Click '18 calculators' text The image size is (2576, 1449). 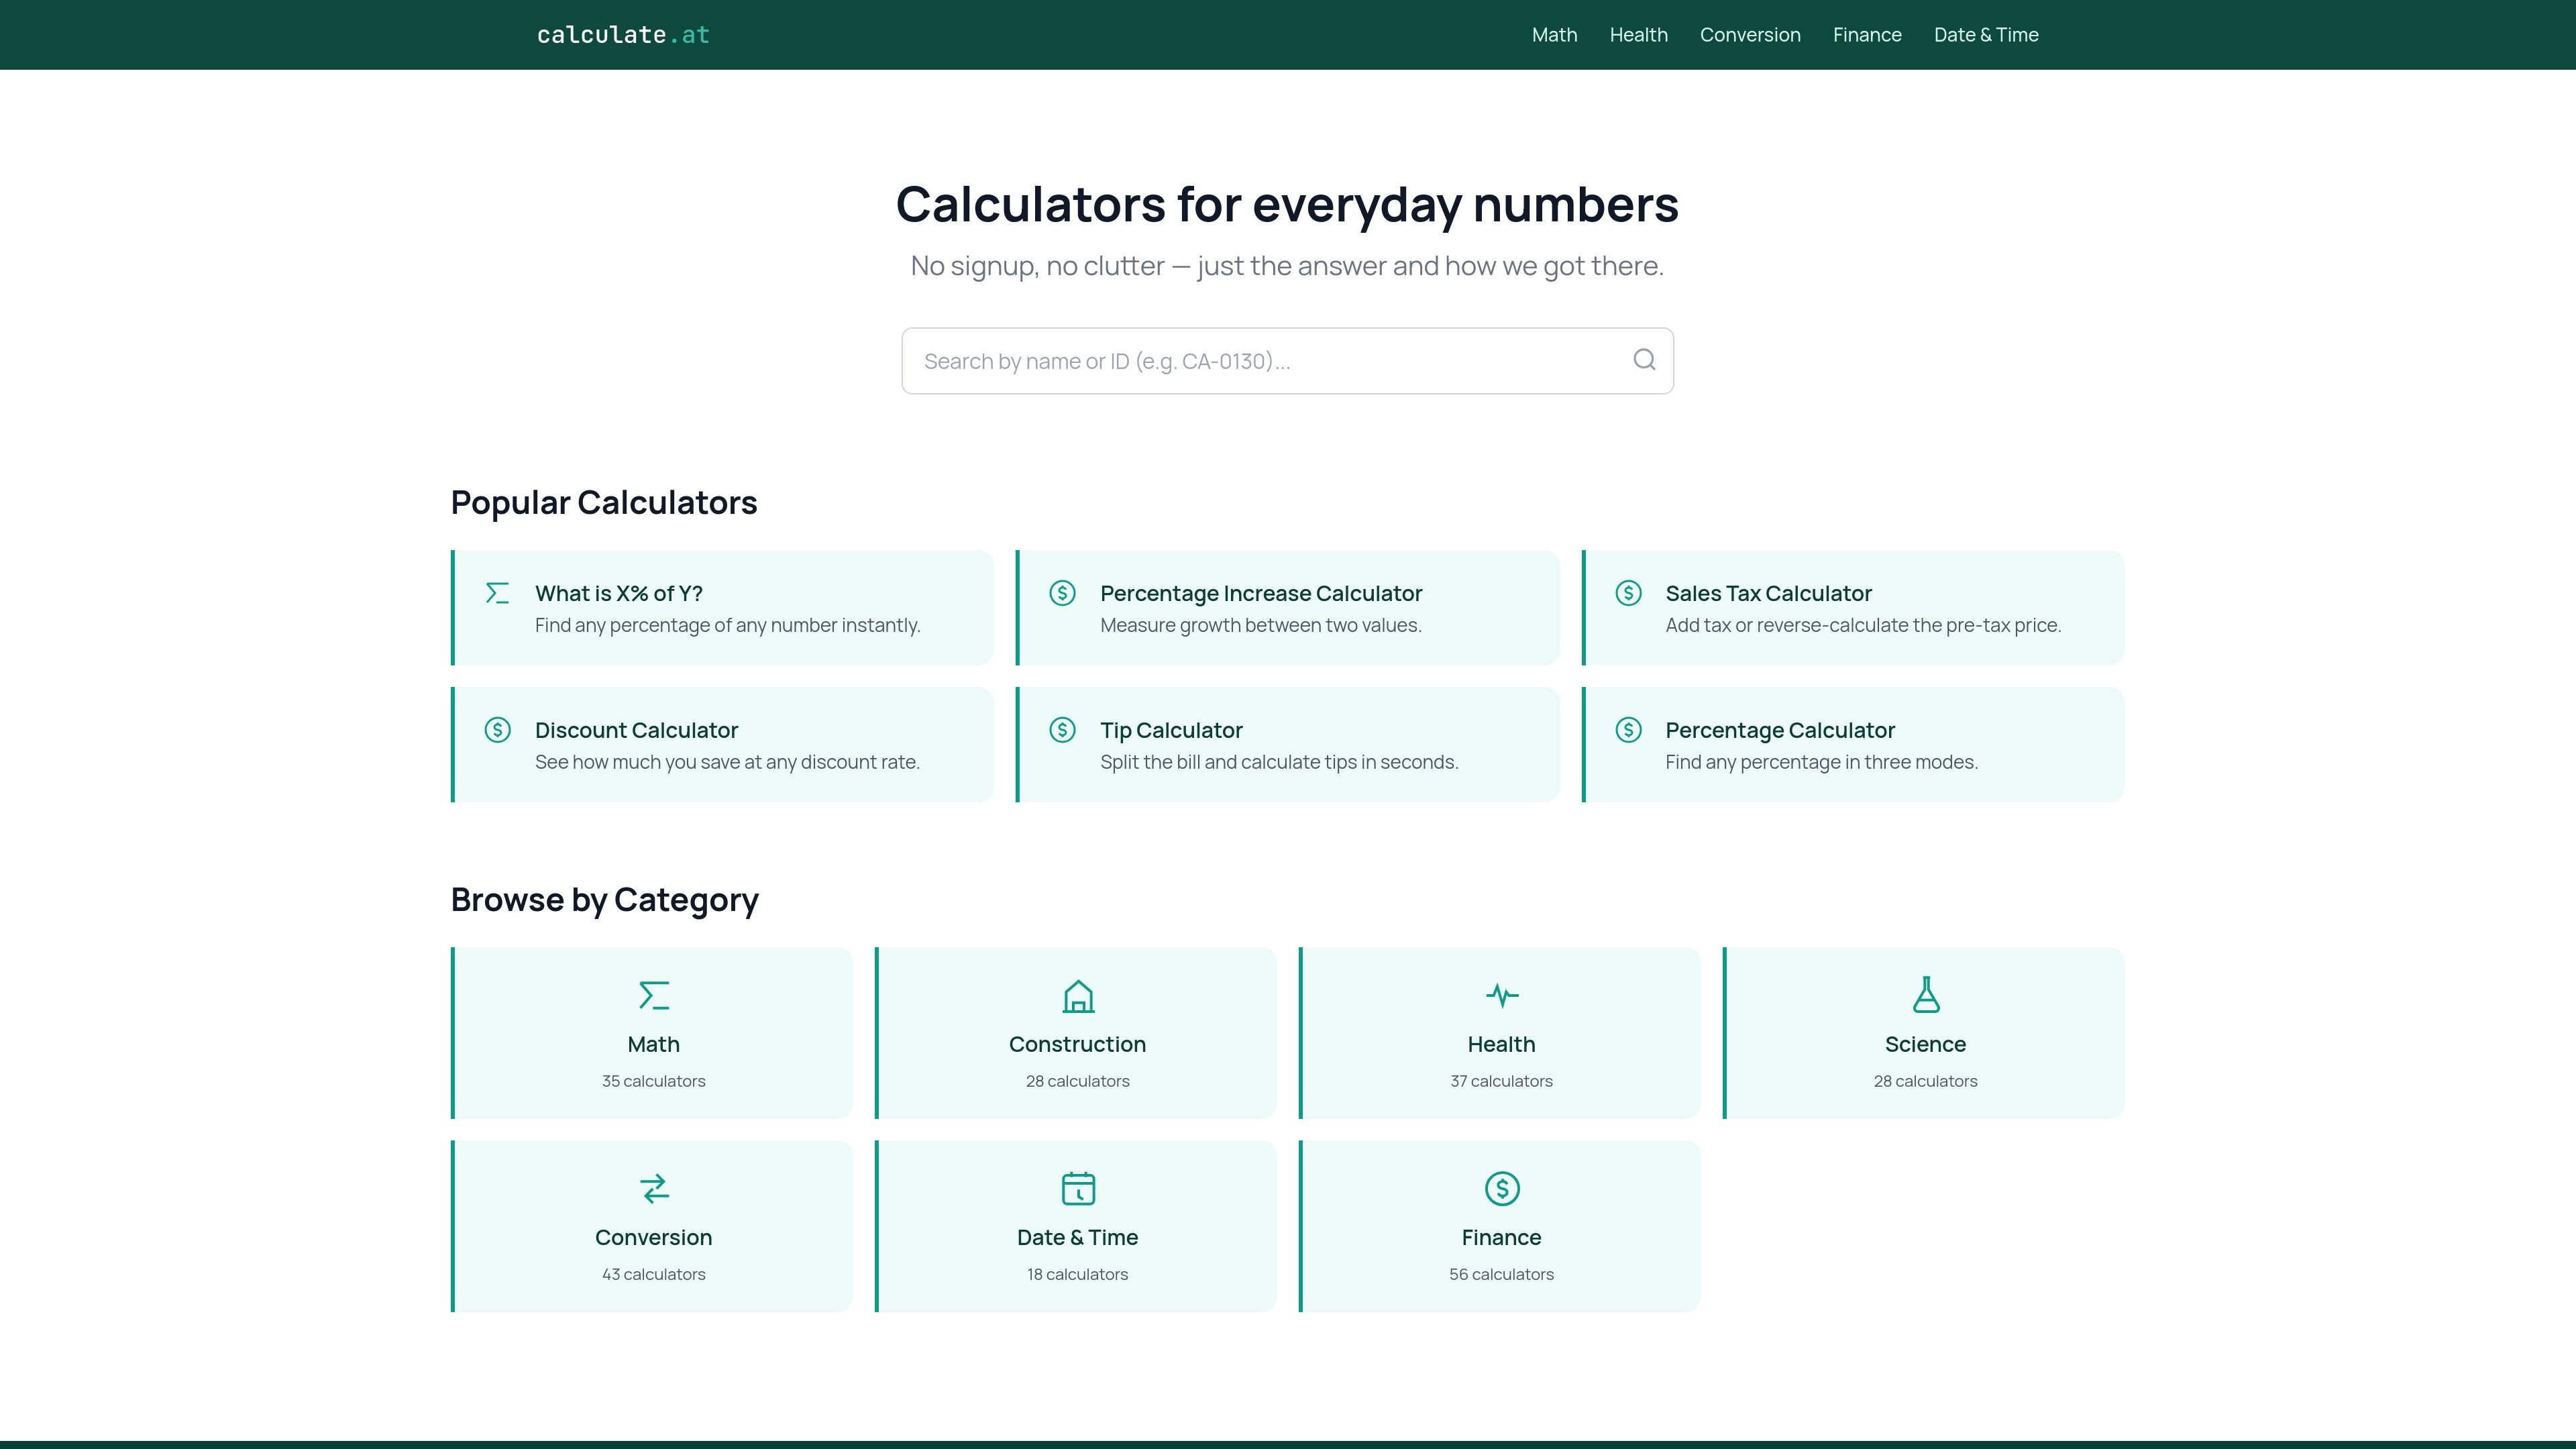pyautogui.click(x=1078, y=1274)
